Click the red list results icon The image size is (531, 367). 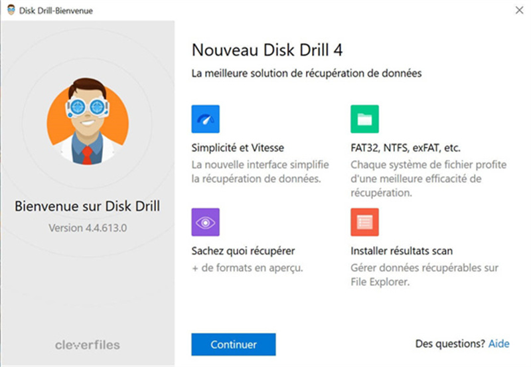point(364,222)
